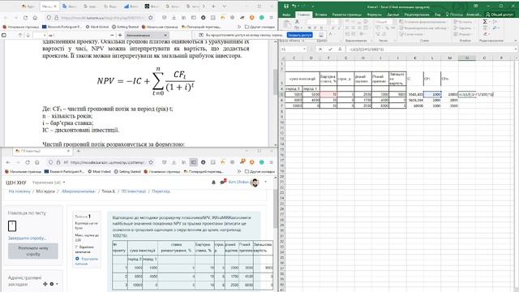Click the Закрыть доступ button
Screen dimensions: 519x292
300,35
